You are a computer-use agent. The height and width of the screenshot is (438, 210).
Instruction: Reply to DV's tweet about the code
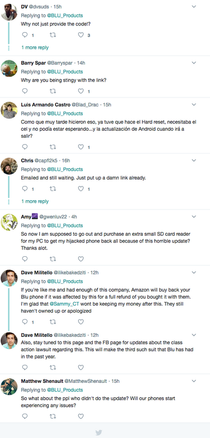point(25,35)
